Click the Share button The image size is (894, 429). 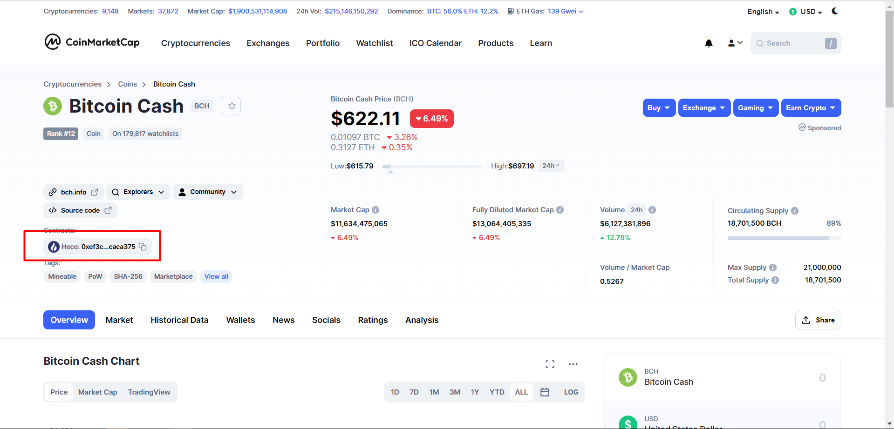818,320
